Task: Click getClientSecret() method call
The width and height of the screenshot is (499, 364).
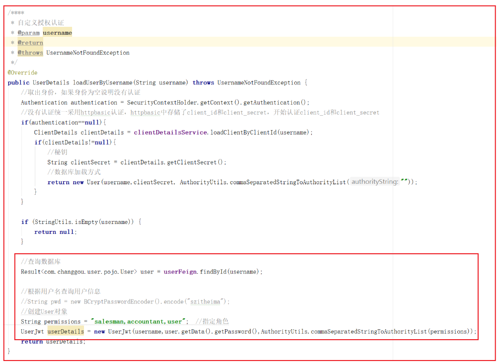Action: click(x=195, y=162)
